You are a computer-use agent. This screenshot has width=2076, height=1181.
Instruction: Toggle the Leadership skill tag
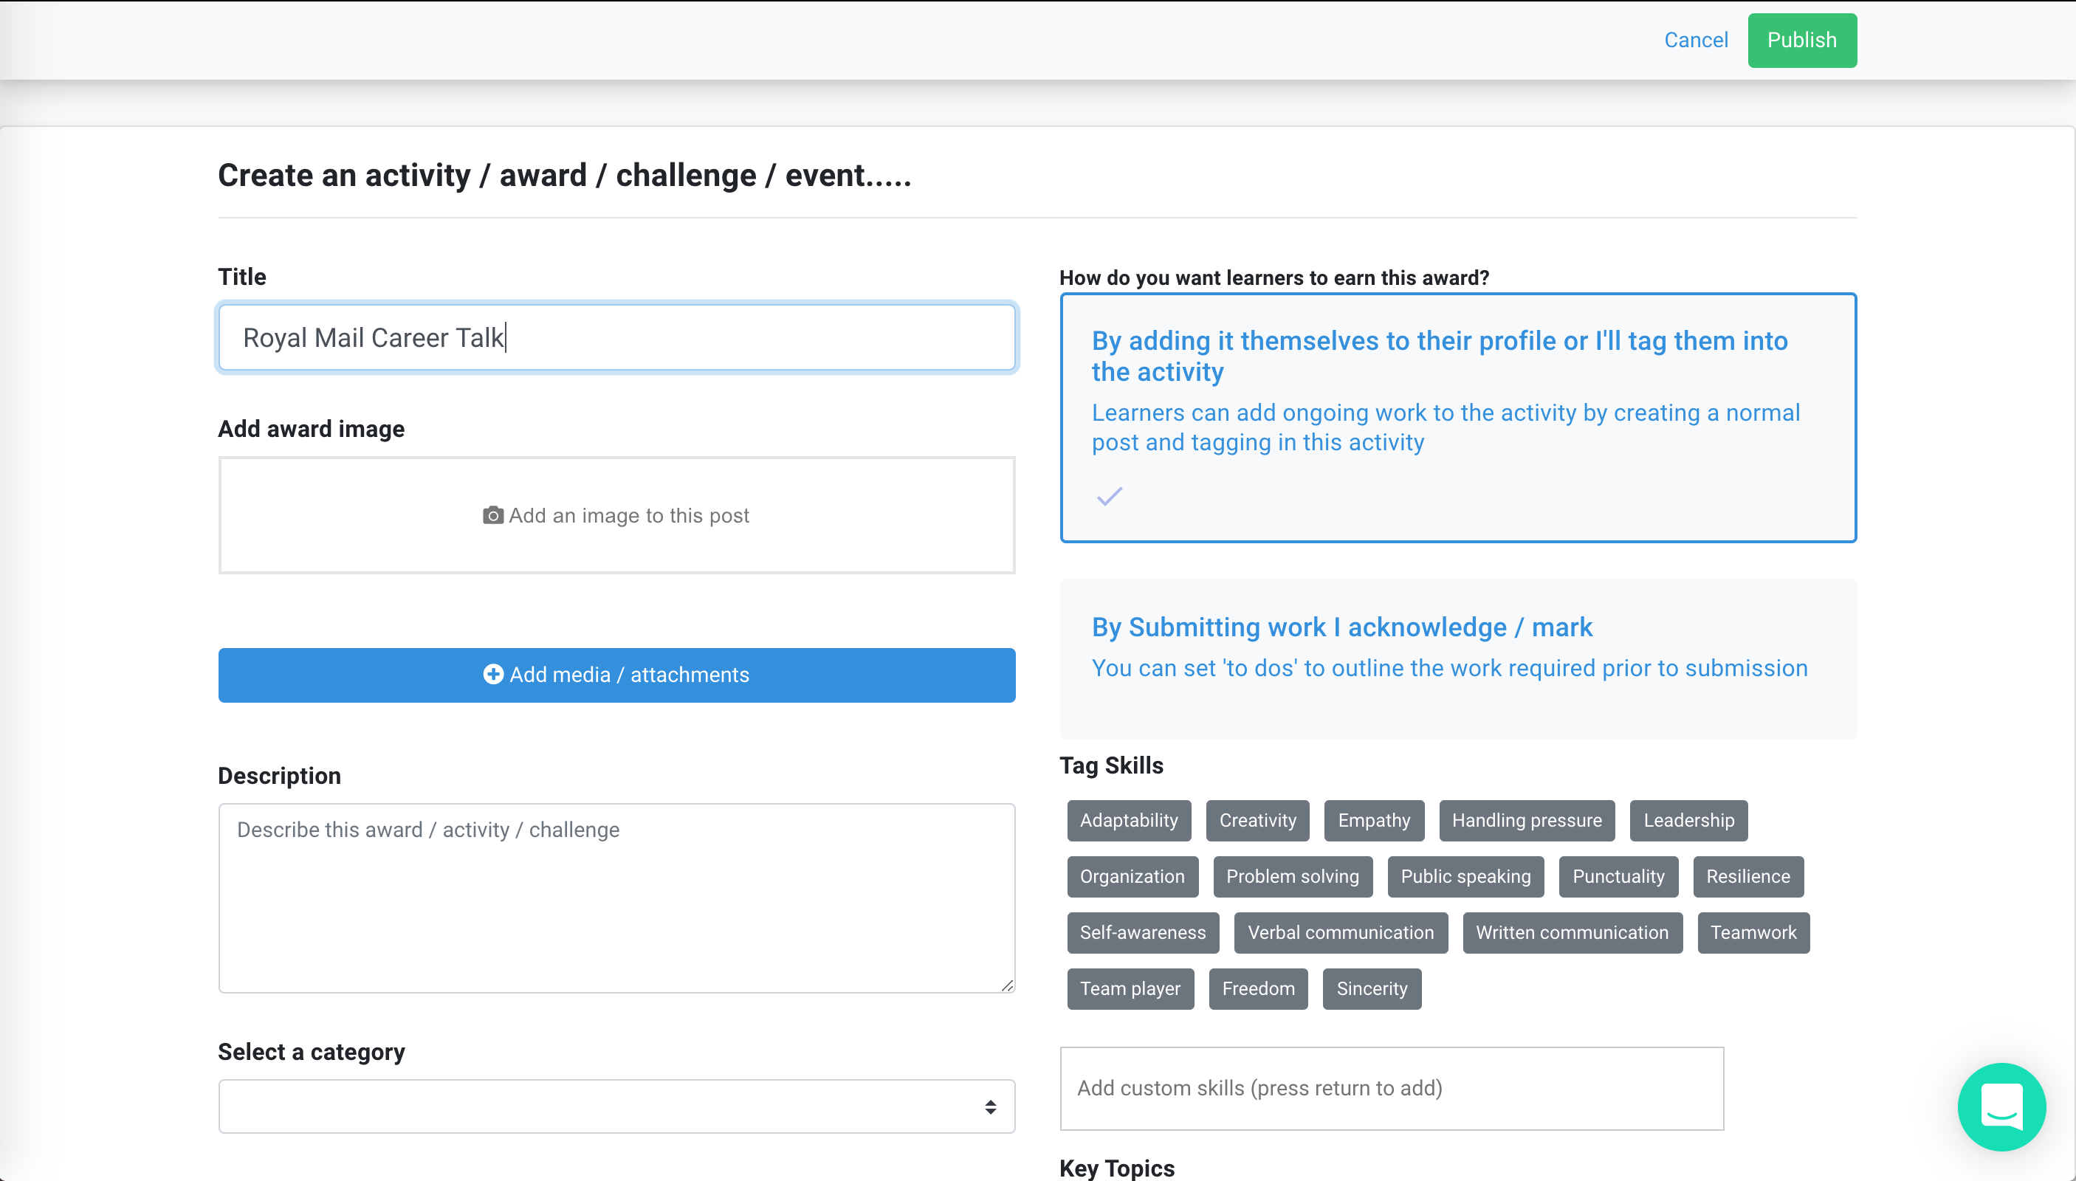coord(1688,820)
